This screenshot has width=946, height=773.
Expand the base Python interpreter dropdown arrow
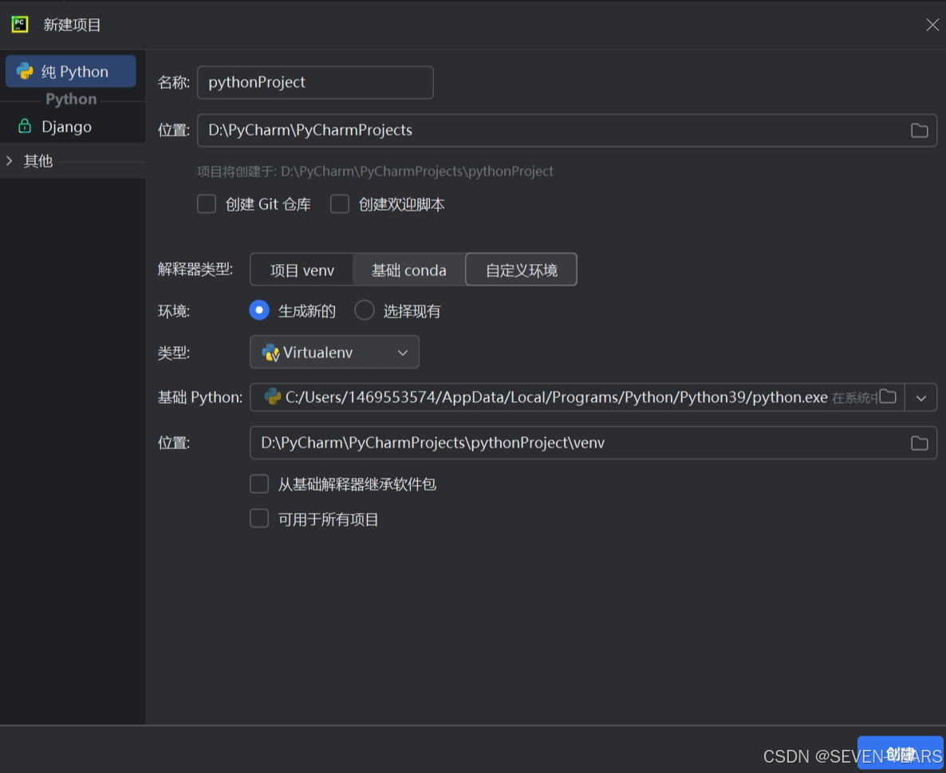[920, 397]
